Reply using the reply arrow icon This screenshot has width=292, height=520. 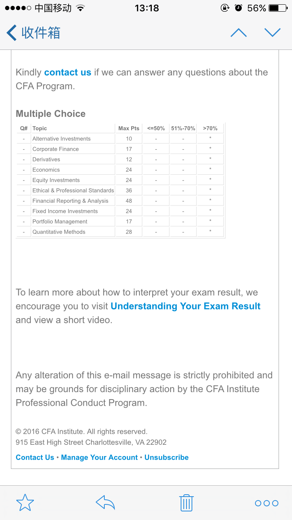pyautogui.click(x=105, y=503)
